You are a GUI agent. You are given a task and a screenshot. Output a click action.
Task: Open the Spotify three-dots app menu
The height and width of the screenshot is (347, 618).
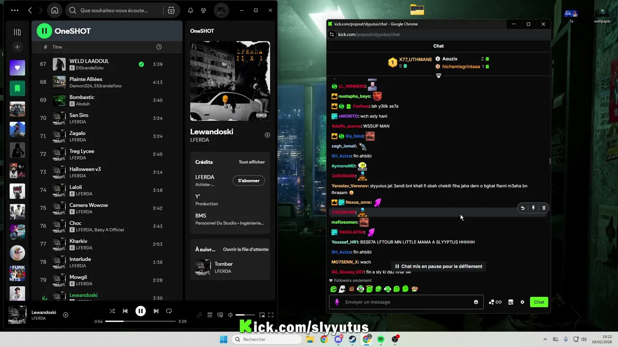click(x=14, y=10)
